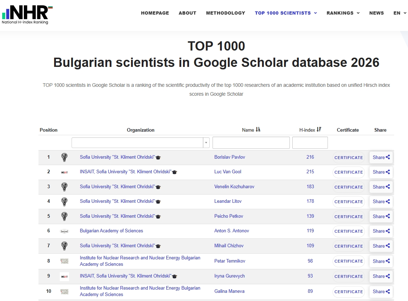Open INSAIT organization link in Luc Van Gool row
The image size is (408, 301).
[x=126, y=171]
